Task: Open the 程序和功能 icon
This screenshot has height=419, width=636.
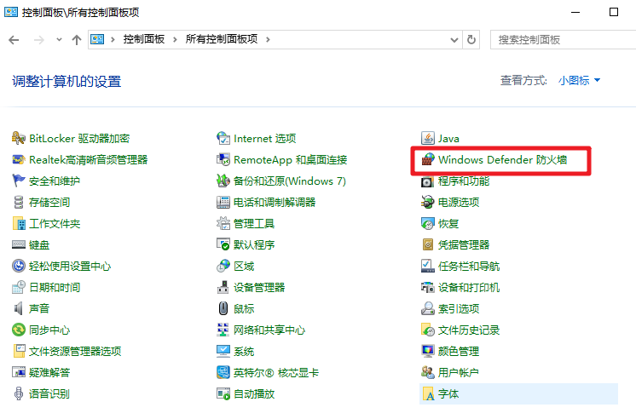Action: pyautogui.click(x=427, y=182)
